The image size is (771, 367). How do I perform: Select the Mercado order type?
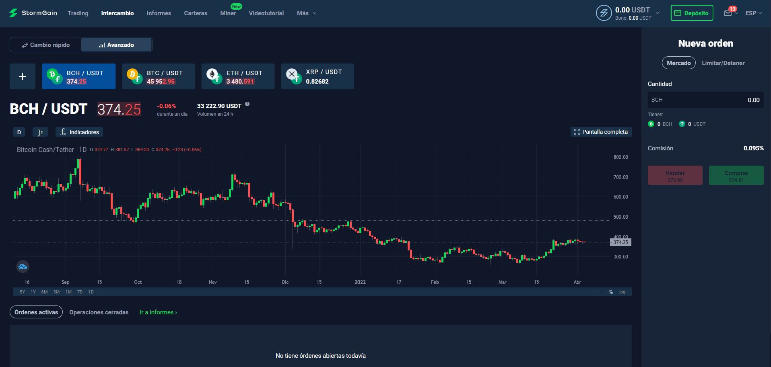click(x=678, y=63)
